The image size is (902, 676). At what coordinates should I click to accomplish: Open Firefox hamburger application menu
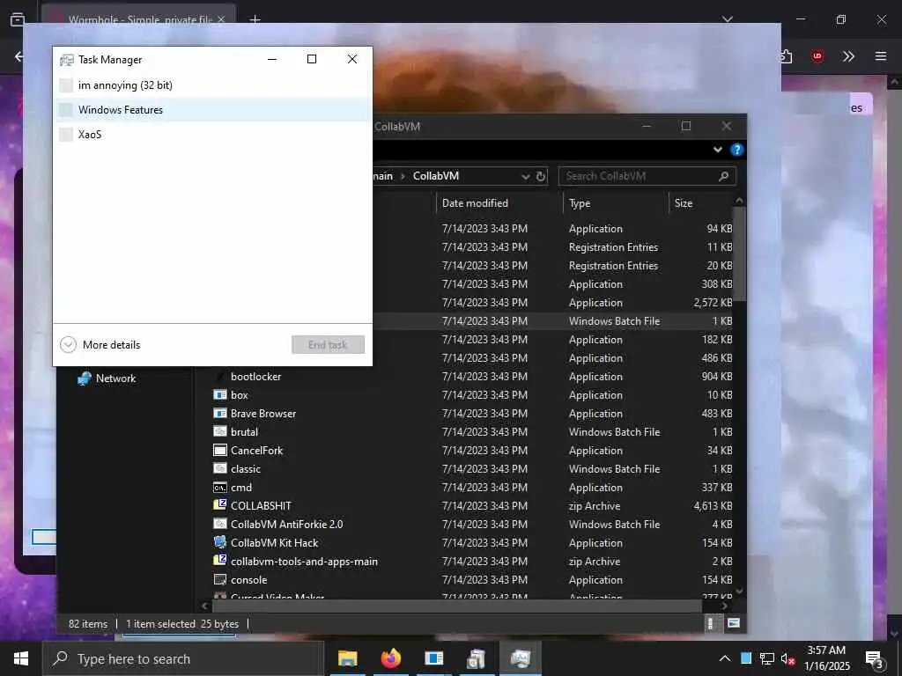point(881,56)
